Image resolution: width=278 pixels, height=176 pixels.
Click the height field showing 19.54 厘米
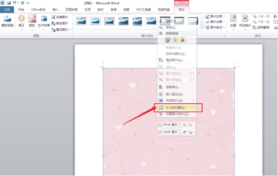pos(170,125)
